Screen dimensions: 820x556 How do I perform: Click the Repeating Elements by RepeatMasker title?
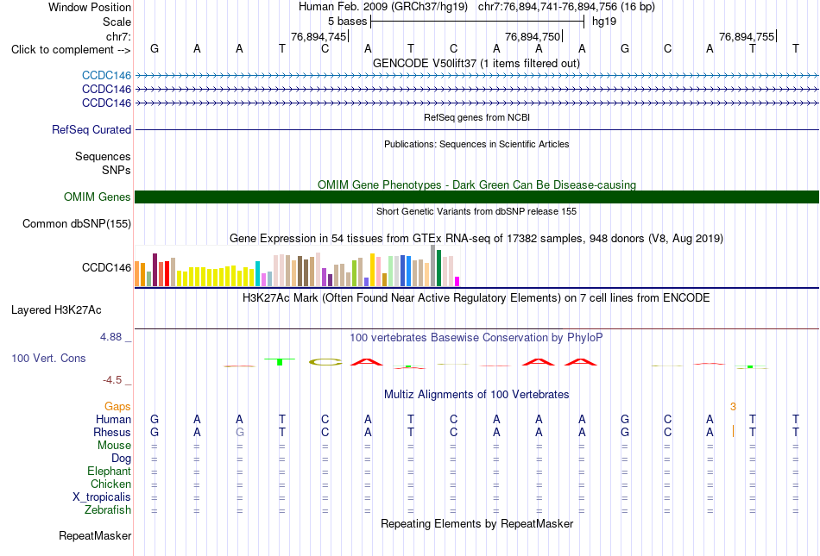[476, 523]
